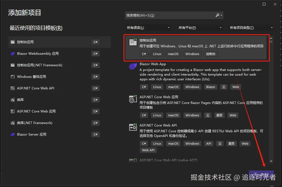Viewport: 282px width, 187px height.
Task: Click the Blazor Server 应用 icon
Action: pos(13,134)
